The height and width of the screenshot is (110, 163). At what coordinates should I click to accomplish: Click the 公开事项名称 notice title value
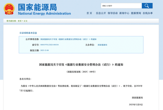(68, 39)
